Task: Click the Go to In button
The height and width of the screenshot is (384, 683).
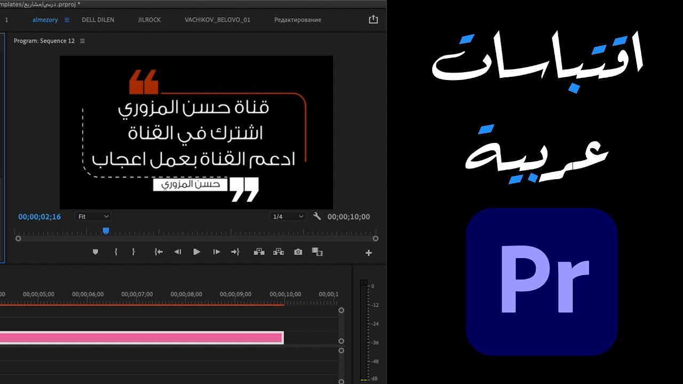Action: pyautogui.click(x=158, y=252)
